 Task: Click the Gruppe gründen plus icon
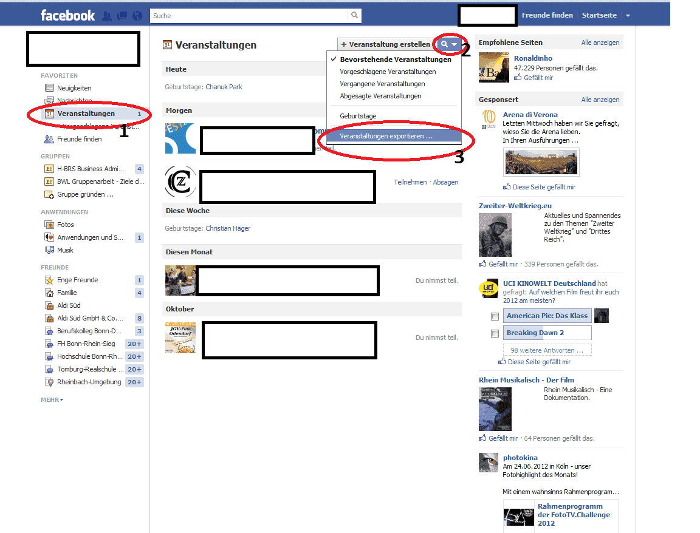(49, 194)
